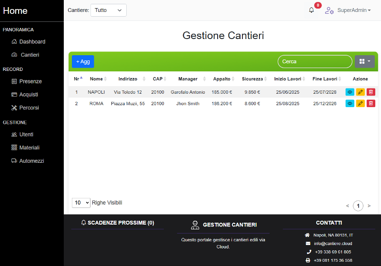
Task: Open Cantieri in the sidebar
Action: click(25, 55)
